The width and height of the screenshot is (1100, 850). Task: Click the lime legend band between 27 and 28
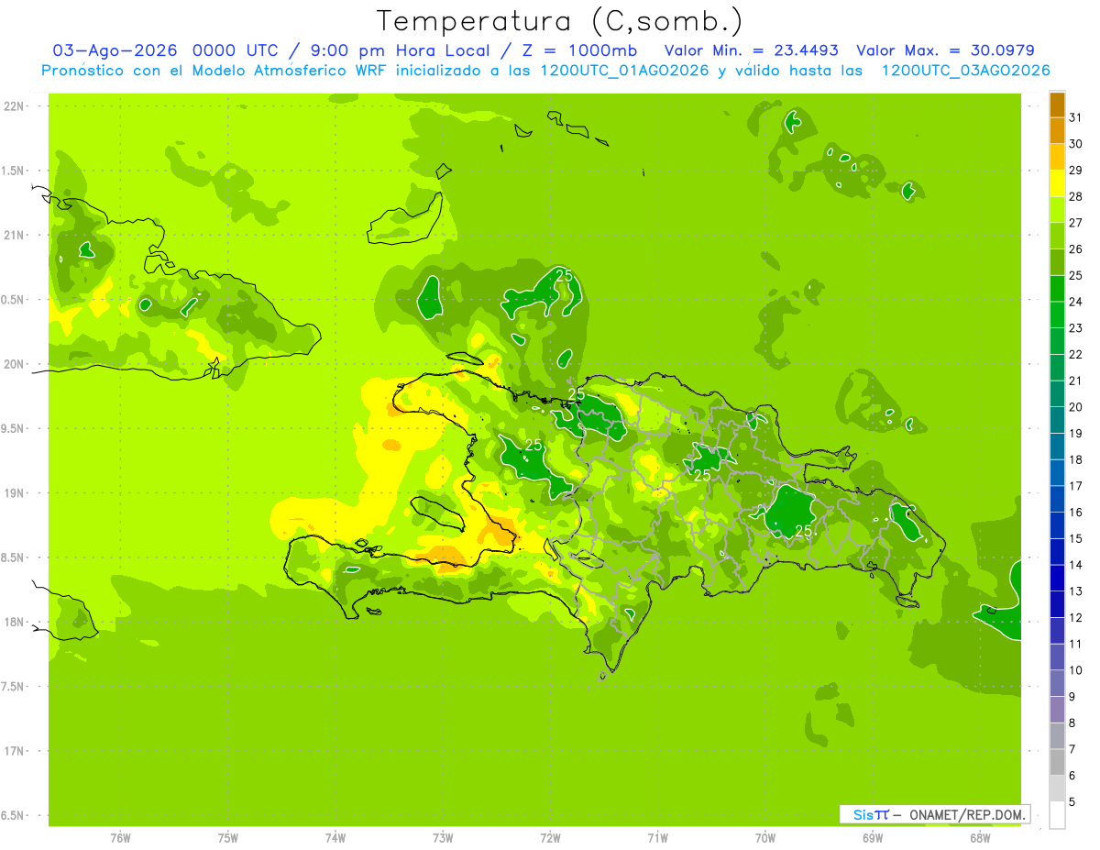pos(1057,210)
